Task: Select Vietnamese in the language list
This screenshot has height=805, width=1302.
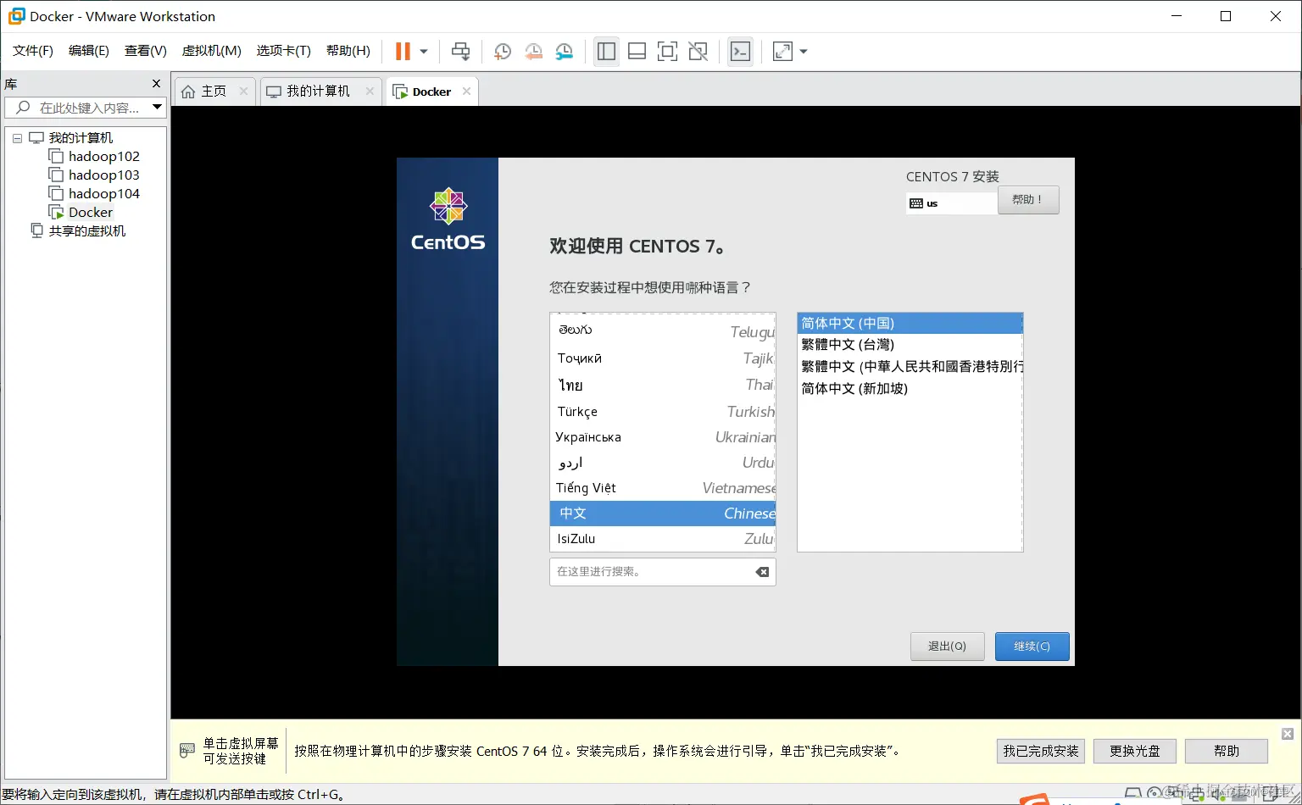Action: click(x=663, y=488)
